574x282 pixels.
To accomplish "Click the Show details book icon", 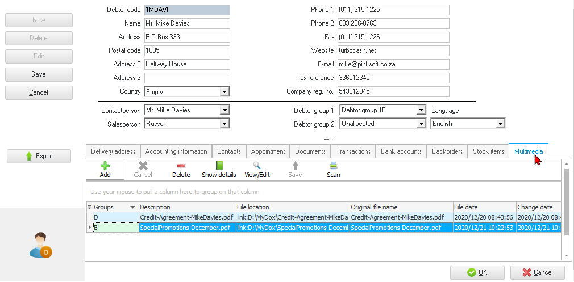I will (219, 166).
